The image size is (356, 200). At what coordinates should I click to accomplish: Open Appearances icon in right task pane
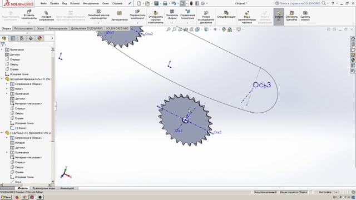point(353,60)
